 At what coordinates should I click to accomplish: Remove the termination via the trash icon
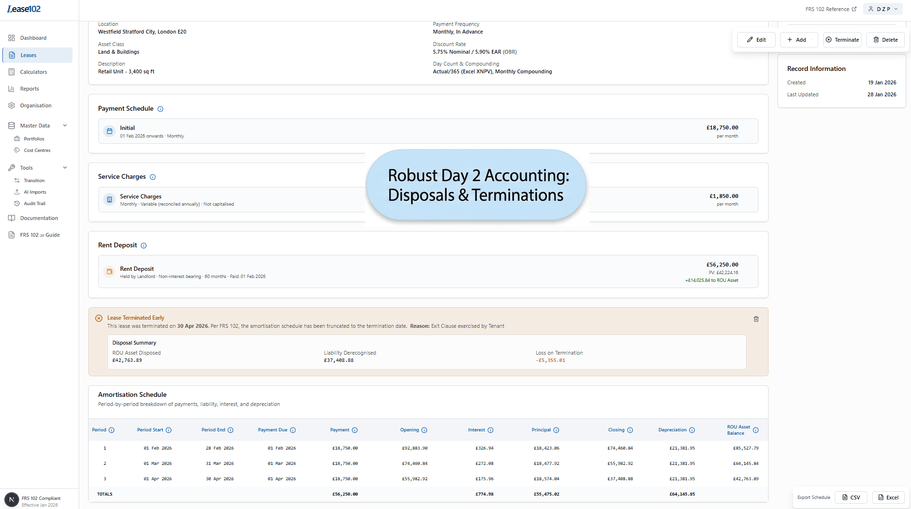point(756,318)
